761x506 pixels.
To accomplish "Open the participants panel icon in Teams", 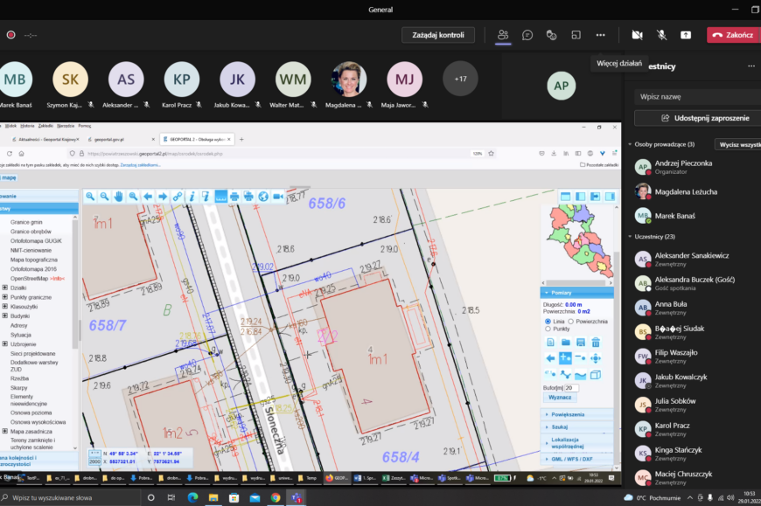I will [x=503, y=35].
